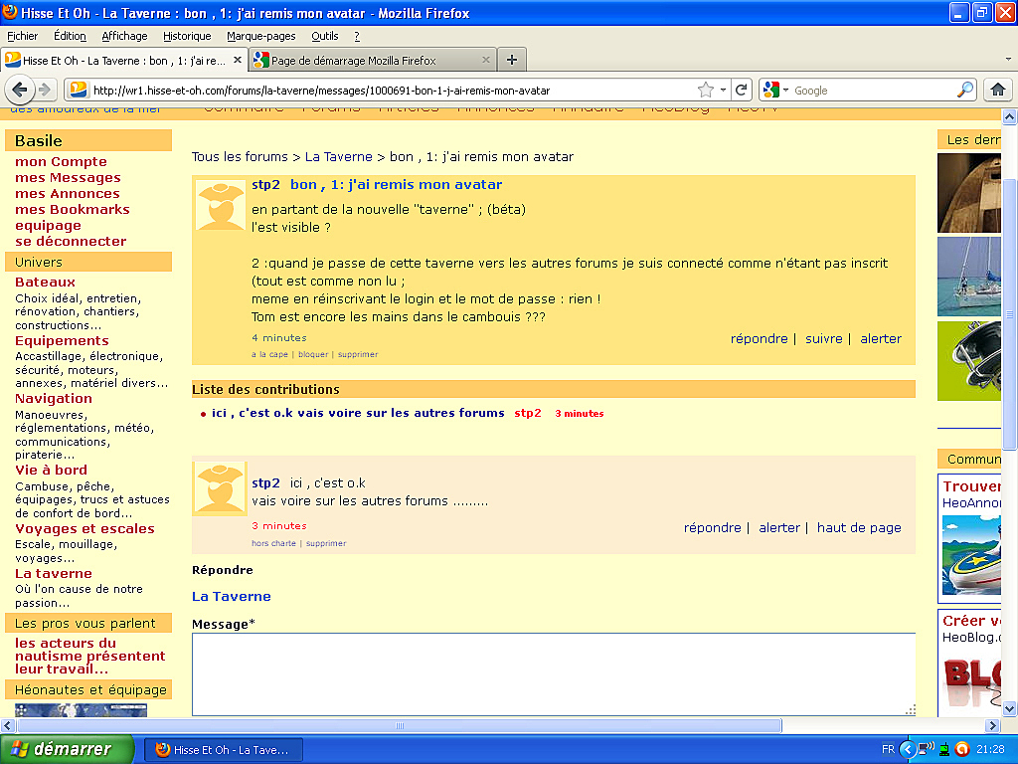The image size is (1018, 764).
Task: Open the Marque-pages menu
Action: [260, 36]
